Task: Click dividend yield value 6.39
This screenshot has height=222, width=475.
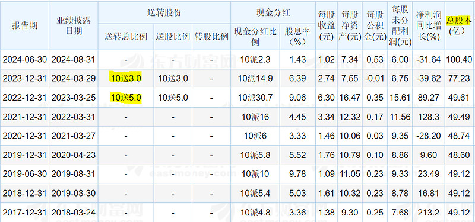Action: pos(297,79)
